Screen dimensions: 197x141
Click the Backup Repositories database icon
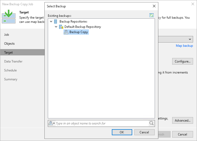coord(55,22)
